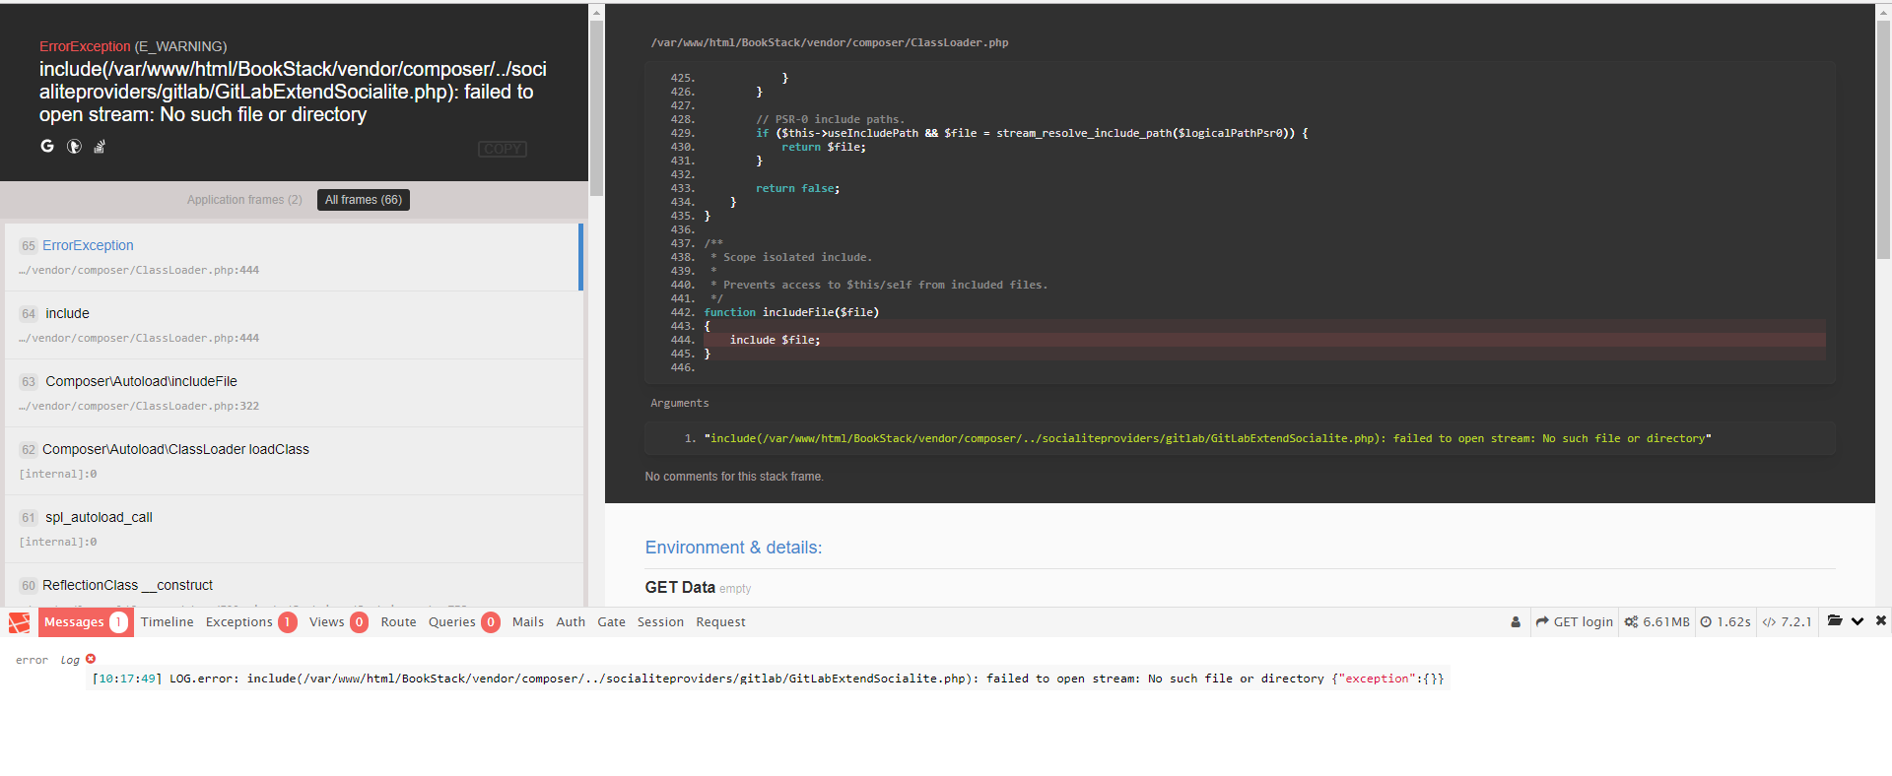1892x776 pixels.
Task: Click the 7.2.1 PHP version indicator
Action: click(x=1787, y=622)
